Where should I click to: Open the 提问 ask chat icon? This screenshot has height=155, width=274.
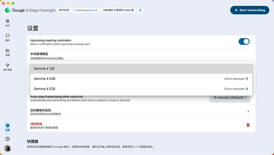[x=8, y=36]
